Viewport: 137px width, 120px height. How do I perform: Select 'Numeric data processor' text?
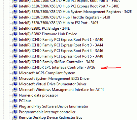click(38, 95)
